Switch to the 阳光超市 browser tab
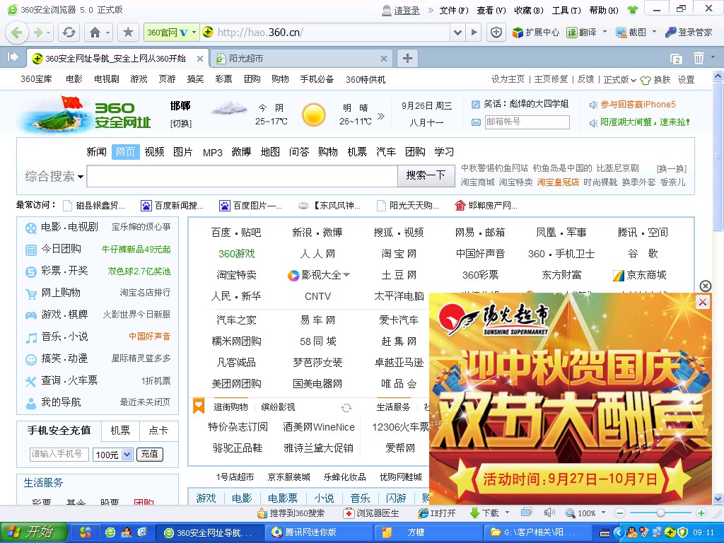Viewport: 724px width, 543px height. (303, 59)
